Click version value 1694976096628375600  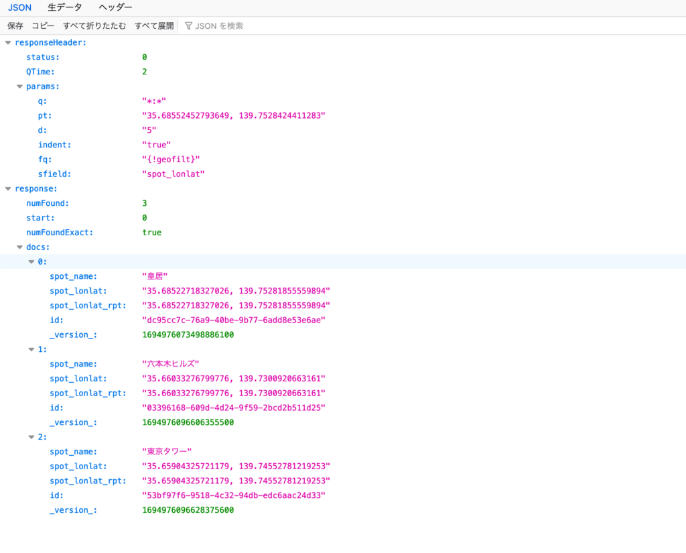click(188, 509)
